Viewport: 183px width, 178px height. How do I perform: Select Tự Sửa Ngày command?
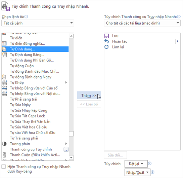(35, 105)
